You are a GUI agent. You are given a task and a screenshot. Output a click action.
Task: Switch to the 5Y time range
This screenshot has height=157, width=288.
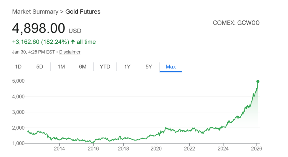pyautogui.click(x=148, y=67)
